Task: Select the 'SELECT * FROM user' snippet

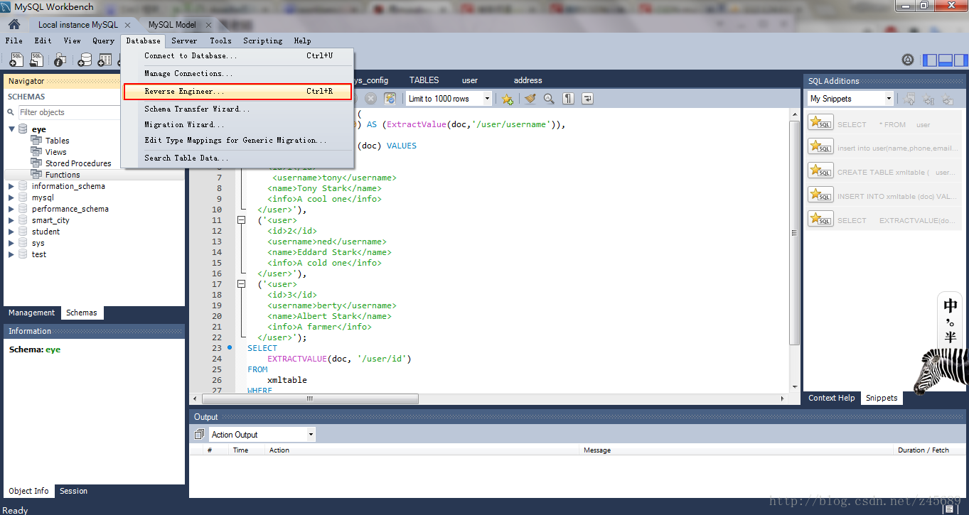Action: [884, 123]
